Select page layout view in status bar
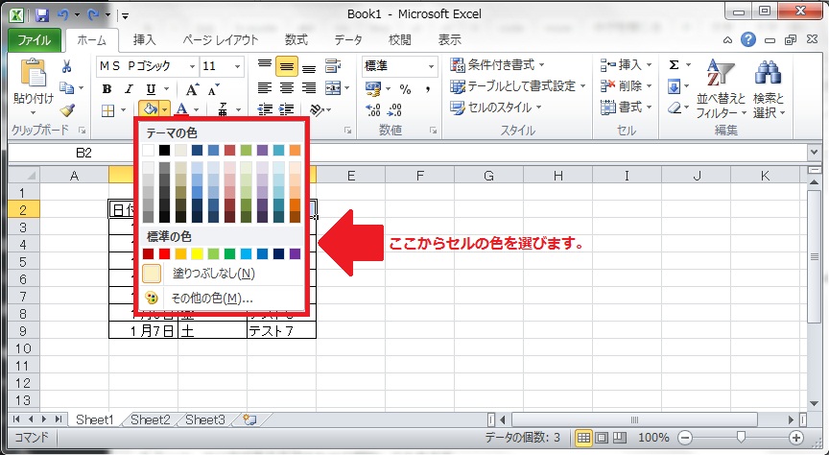829x455 pixels. coord(602,438)
